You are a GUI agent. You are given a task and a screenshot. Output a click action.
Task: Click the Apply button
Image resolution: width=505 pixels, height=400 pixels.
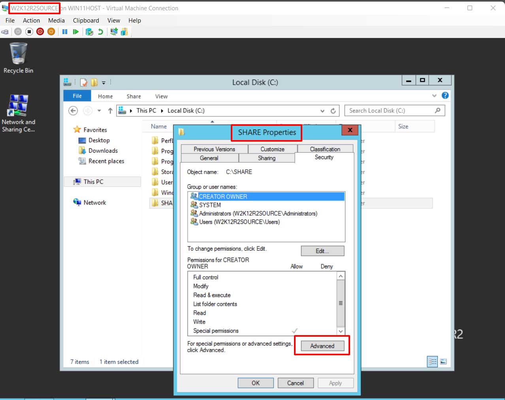(x=335, y=383)
